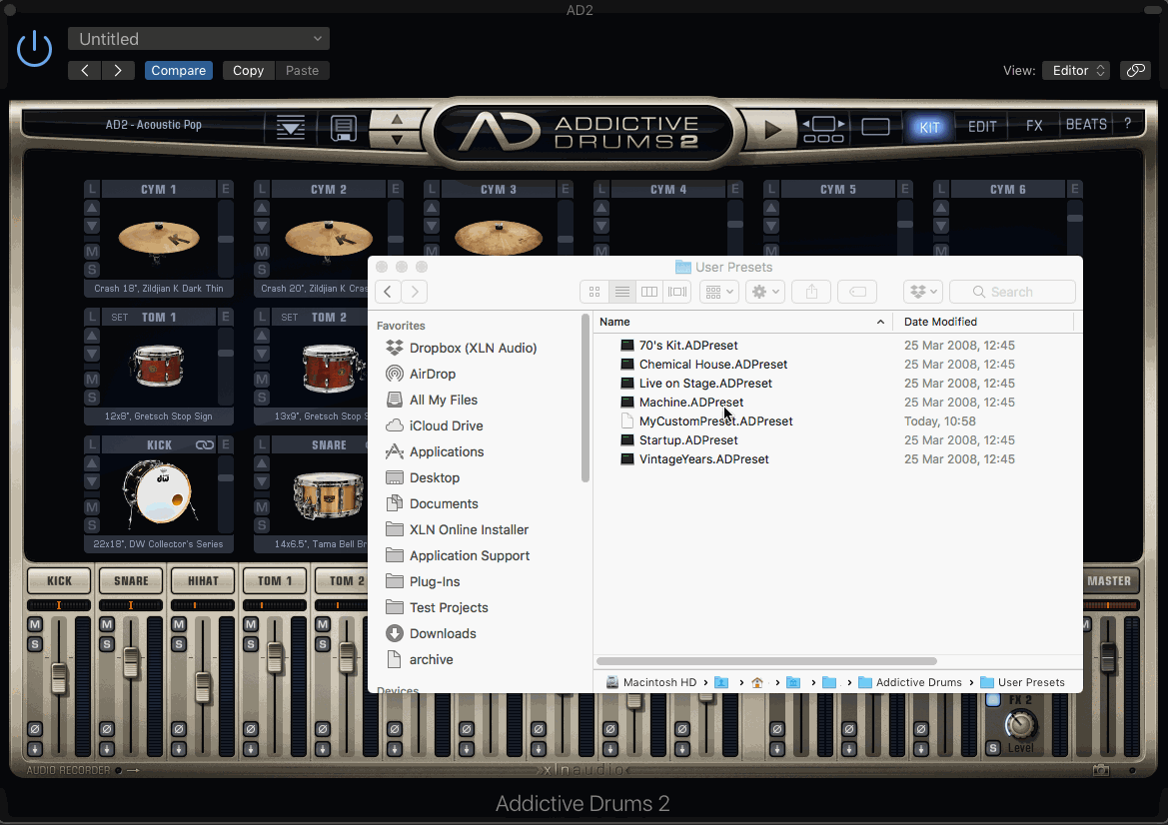Solo CYM 1 with its S button
This screenshot has height=825, width=1168.
92,270
